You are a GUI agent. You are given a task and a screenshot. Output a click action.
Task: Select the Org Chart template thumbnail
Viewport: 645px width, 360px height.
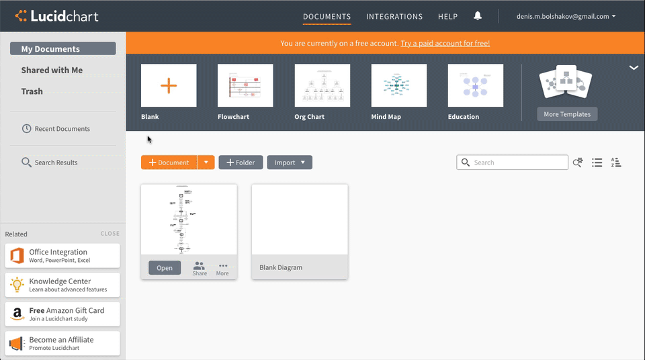pyautogui.click(x=322, y=85)
